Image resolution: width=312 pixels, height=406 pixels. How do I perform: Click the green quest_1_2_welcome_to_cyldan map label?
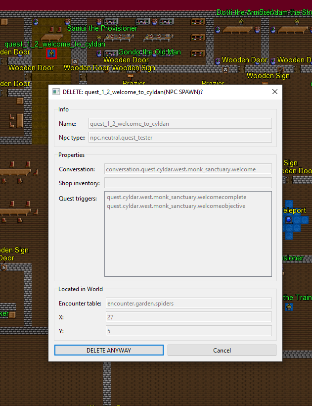(x=55, y=44)
